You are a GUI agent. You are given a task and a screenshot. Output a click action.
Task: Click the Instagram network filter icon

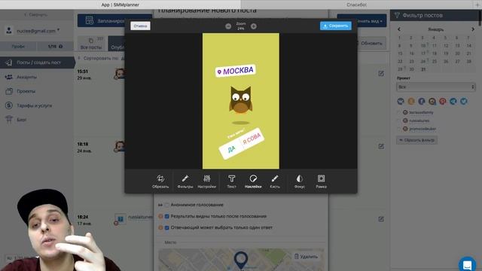click(432, 101)
